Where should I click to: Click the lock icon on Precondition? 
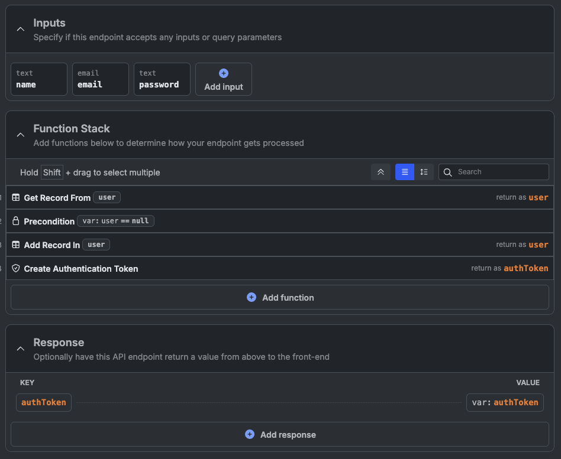[16, 221]
